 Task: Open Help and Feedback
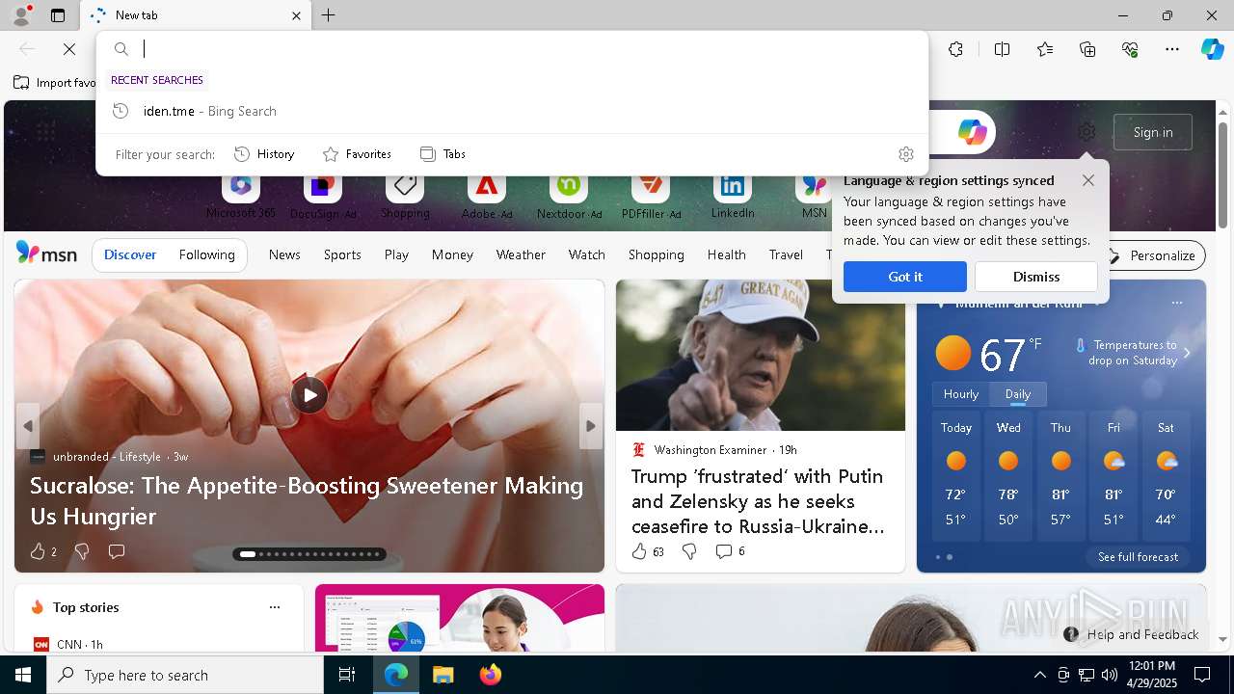click(1132, 634)
